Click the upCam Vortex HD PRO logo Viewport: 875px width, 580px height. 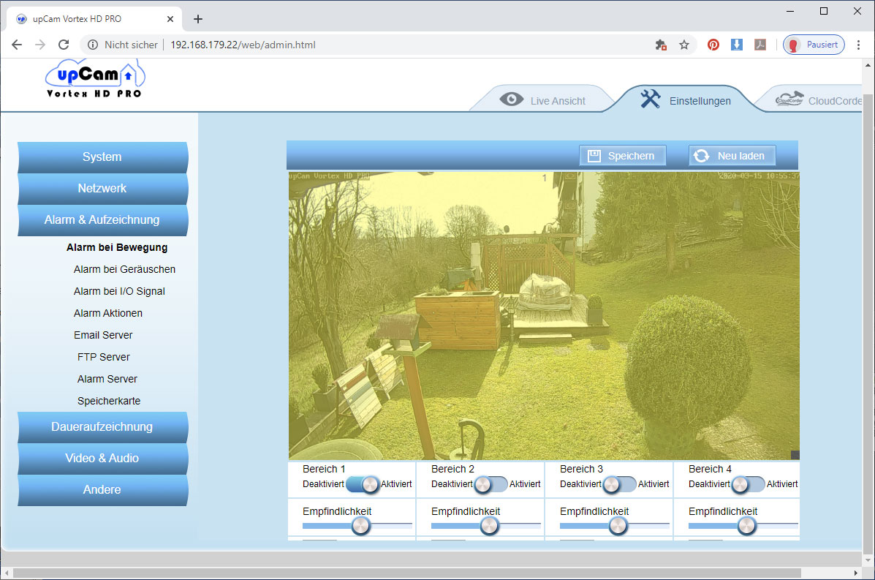click(94, 79)
